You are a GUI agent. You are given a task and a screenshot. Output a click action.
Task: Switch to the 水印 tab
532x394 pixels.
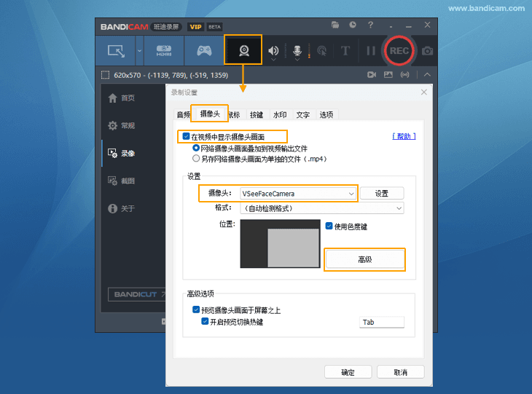280,114
